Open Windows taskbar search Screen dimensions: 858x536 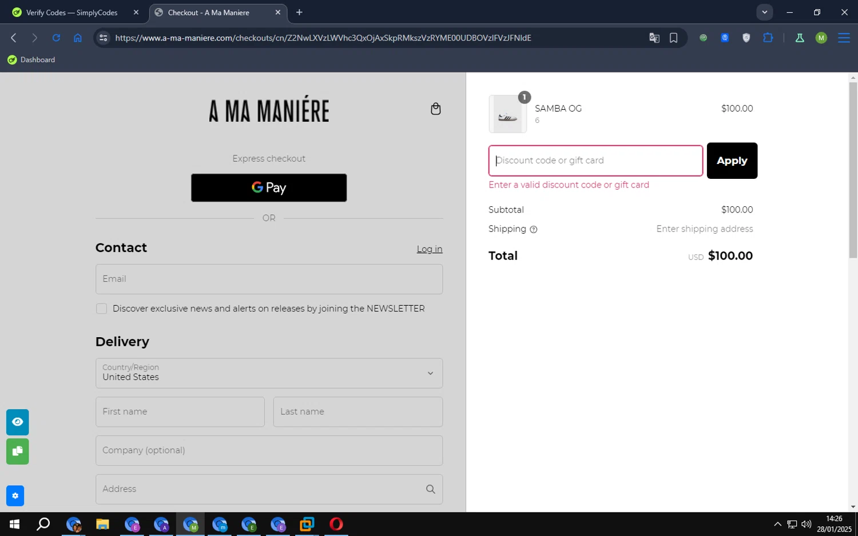pos(43,524)
